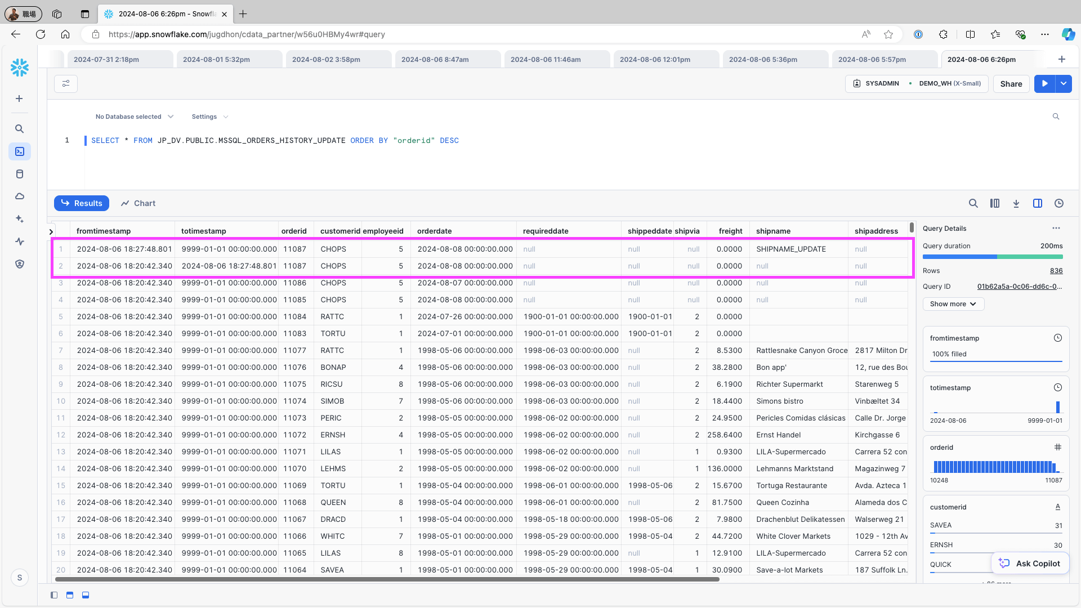This screenshot has height=608, width=1081.
Task: Toggle the filters button above the editor
Action: (x=66, y=84)
